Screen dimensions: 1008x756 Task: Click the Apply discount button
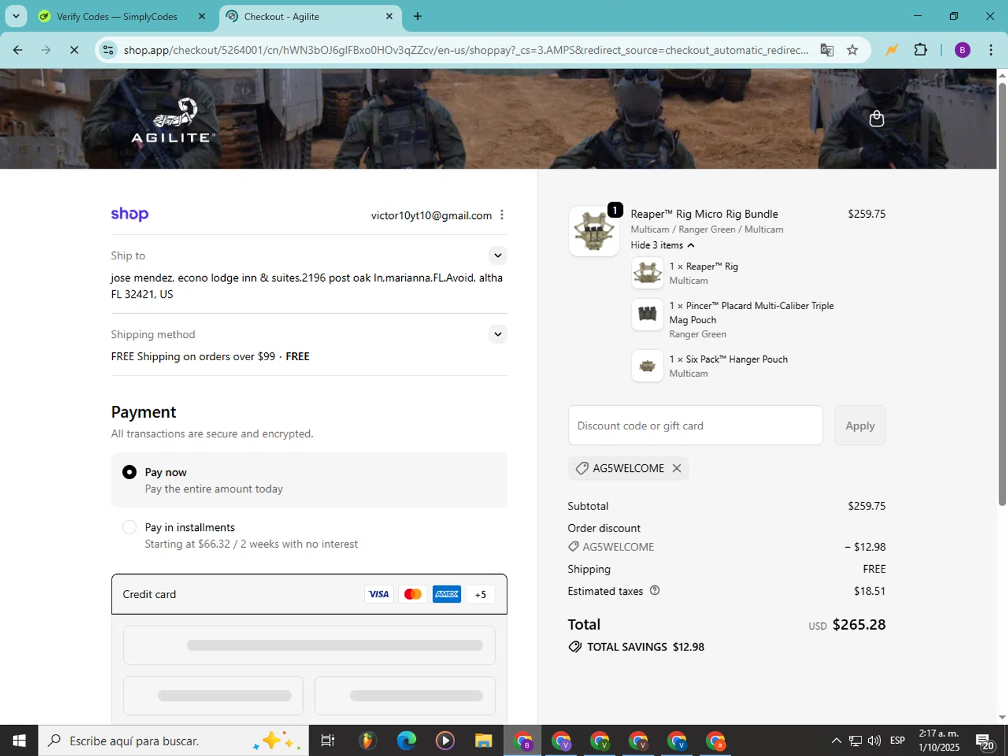[860, 425]
